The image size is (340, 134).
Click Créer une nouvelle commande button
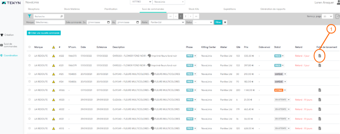click(44, 33)
